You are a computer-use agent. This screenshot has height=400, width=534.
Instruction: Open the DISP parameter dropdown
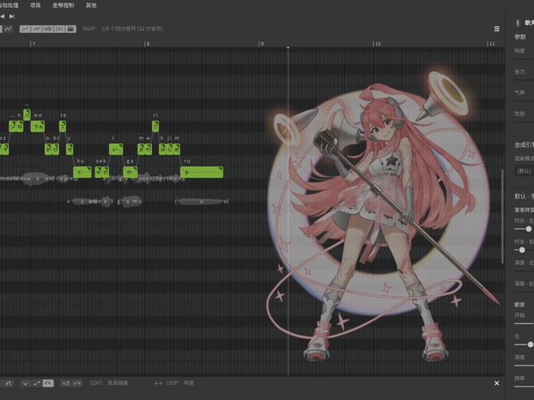point(189,383)
